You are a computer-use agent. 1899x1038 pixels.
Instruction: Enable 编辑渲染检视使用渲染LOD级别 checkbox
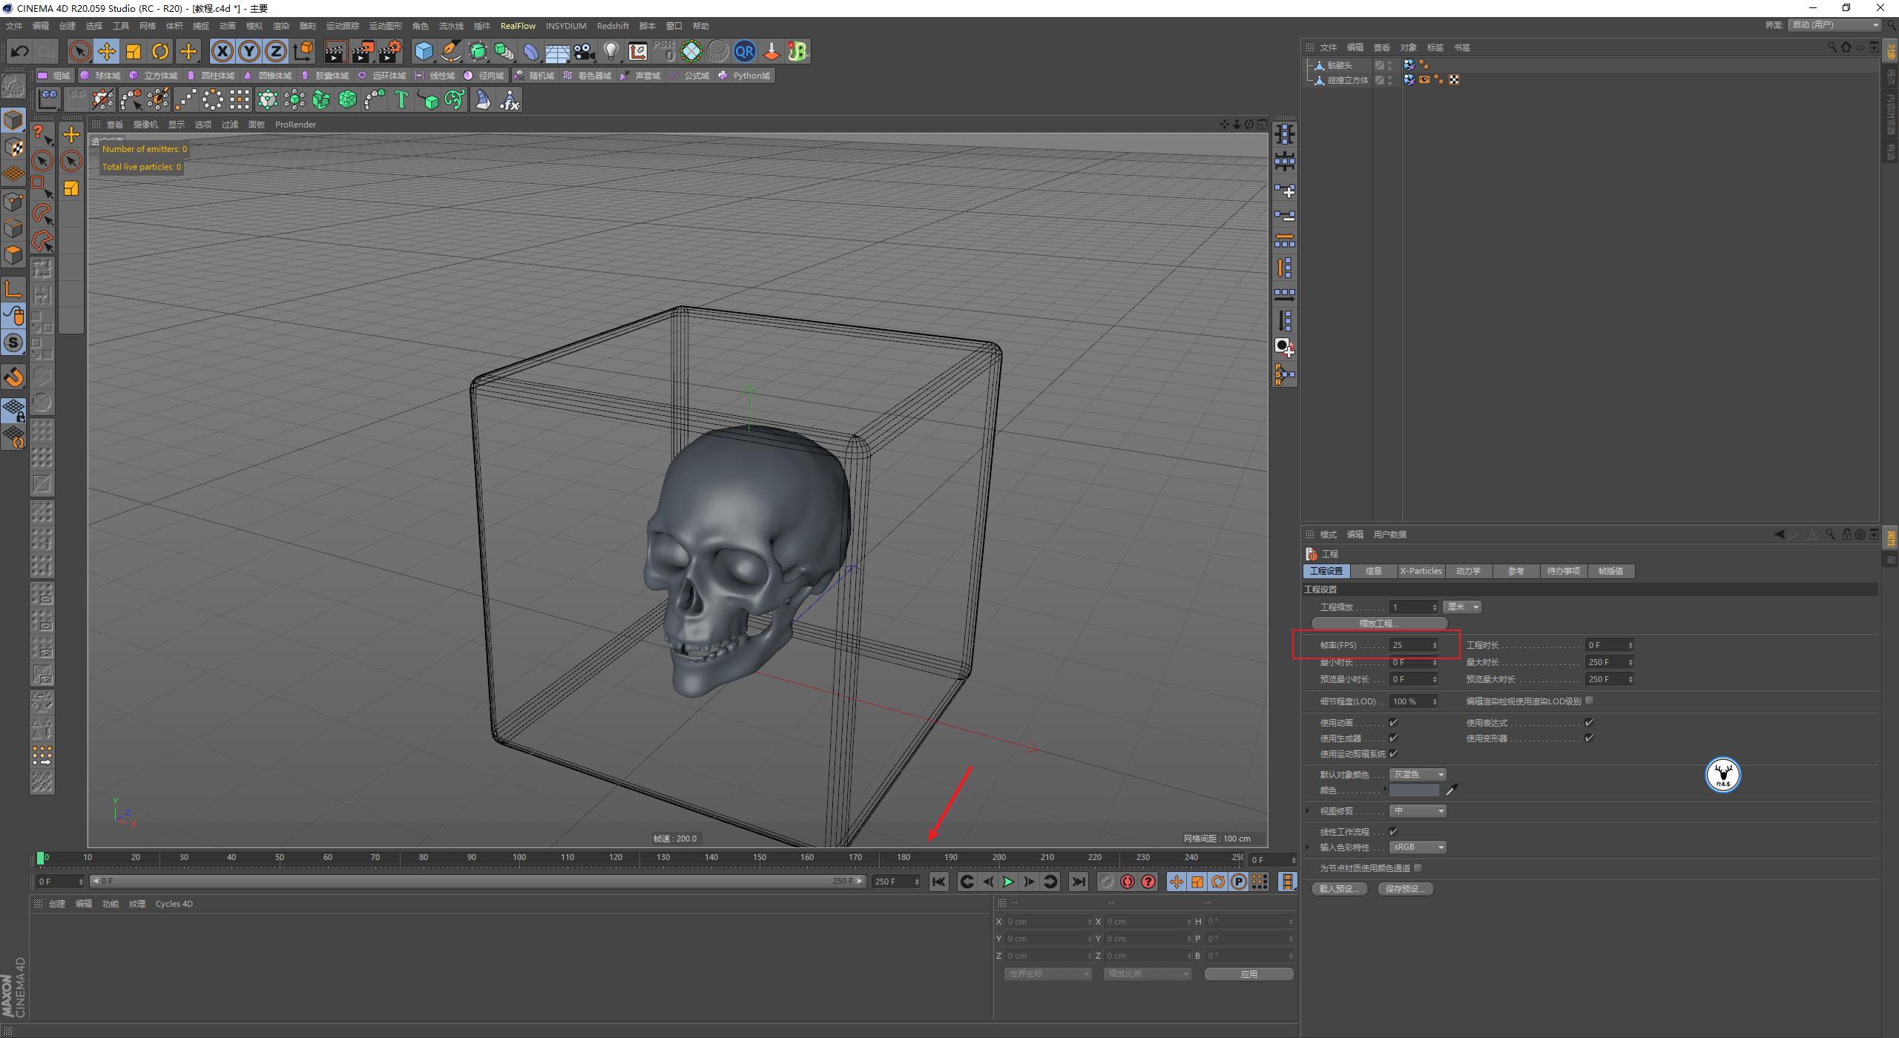pos(1590,701)
